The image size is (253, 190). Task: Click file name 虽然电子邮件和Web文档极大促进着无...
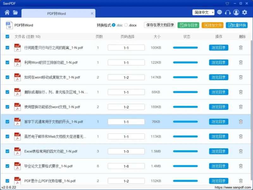pos(55,136)
